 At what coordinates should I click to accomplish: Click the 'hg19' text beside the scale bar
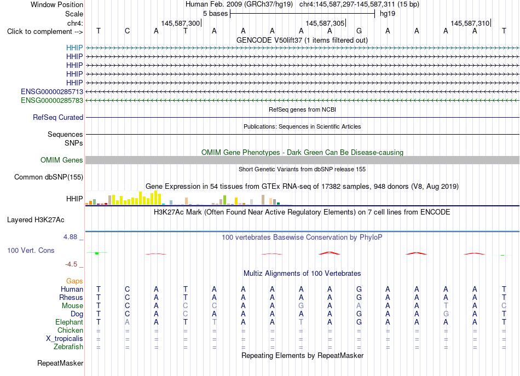(x=388, y=14)
